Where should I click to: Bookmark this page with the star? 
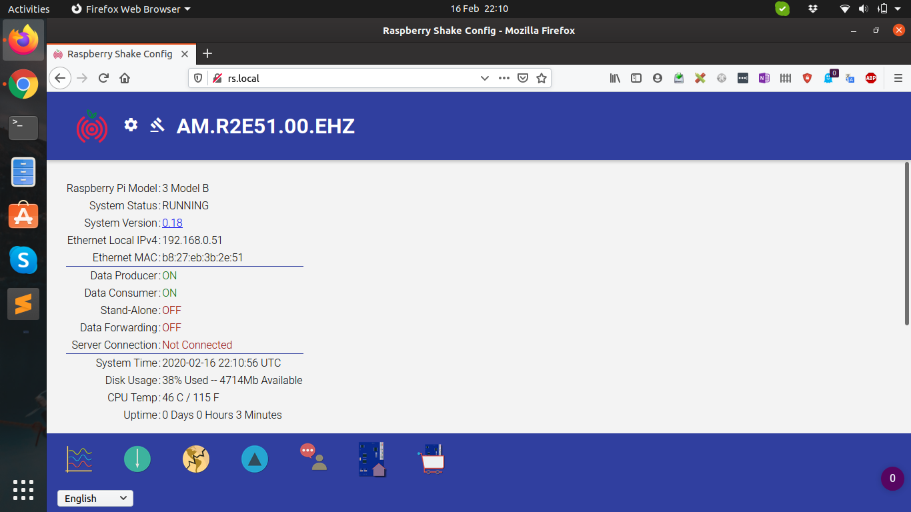542,78
